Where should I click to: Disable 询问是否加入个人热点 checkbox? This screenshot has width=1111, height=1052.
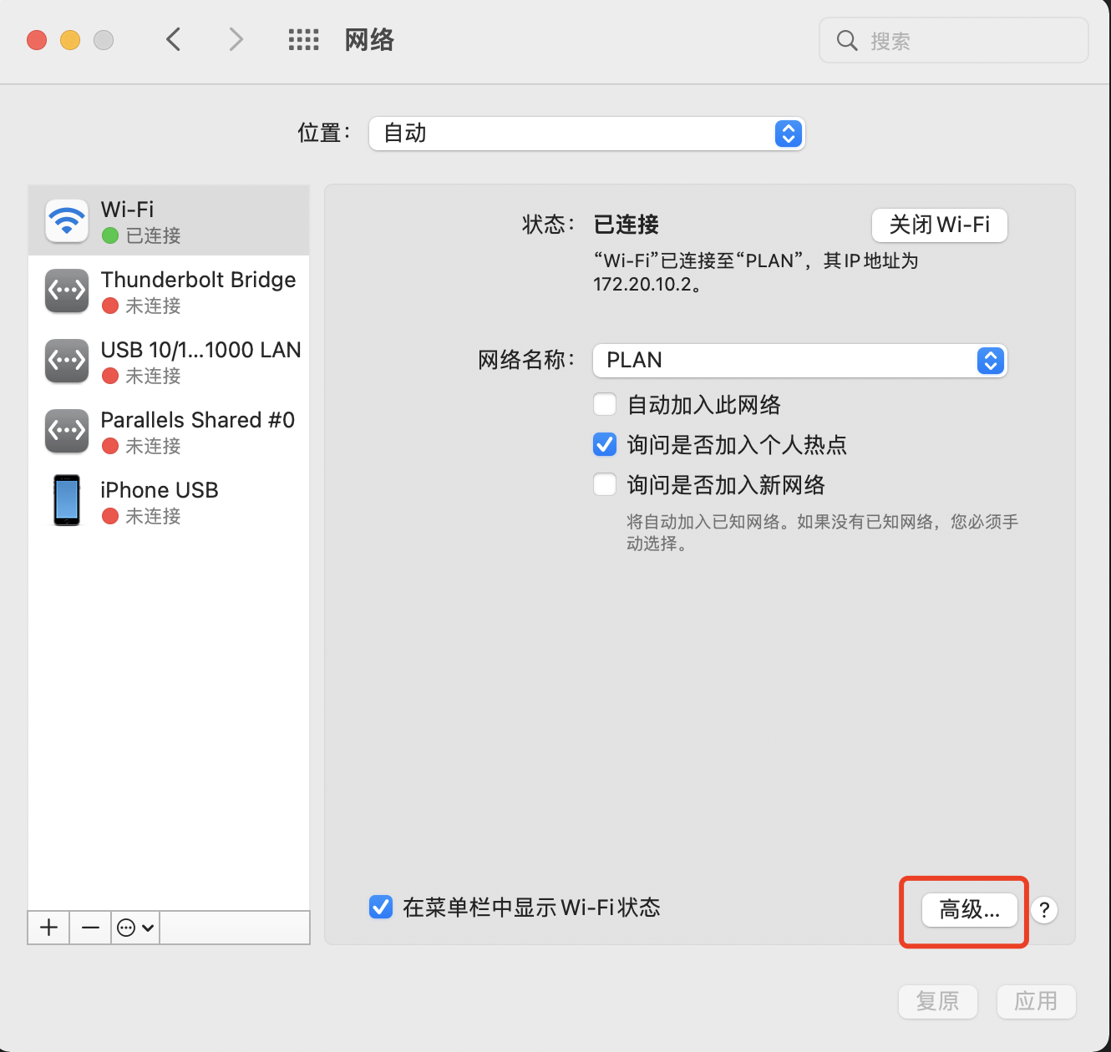[x=605, y=444]
